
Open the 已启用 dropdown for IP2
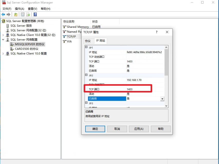point(162,99)
